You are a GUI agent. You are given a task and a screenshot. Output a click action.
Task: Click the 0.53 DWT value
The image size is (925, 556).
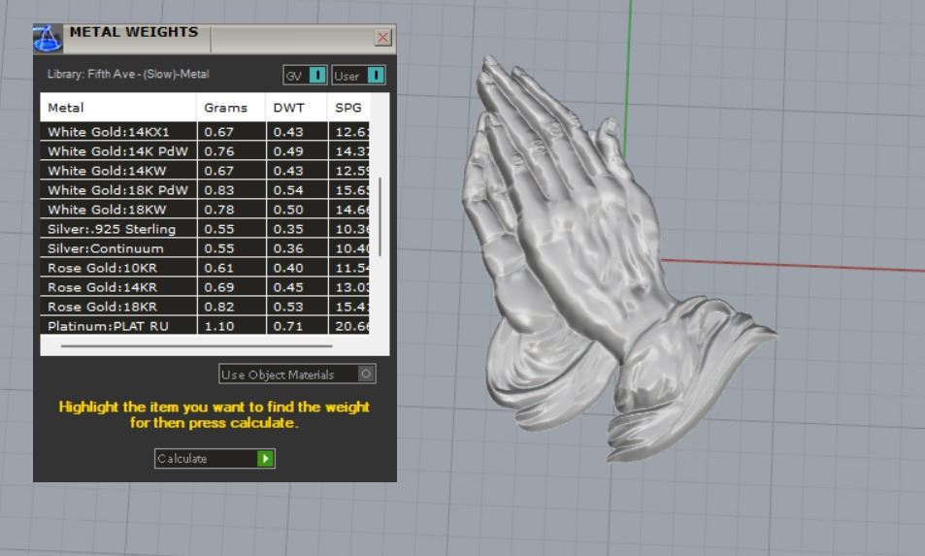[x=288, y=307]
